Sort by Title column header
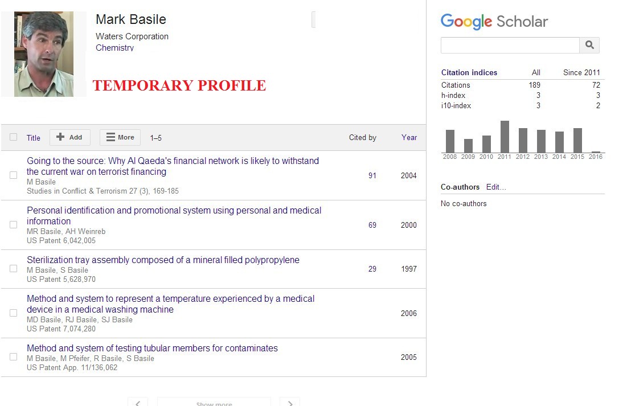 coord(34,138)
